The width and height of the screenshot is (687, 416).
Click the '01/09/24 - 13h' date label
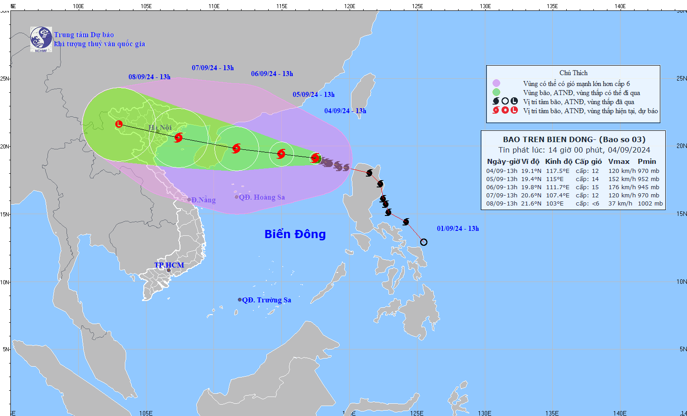pyautogui.click(x=458, y=229)
